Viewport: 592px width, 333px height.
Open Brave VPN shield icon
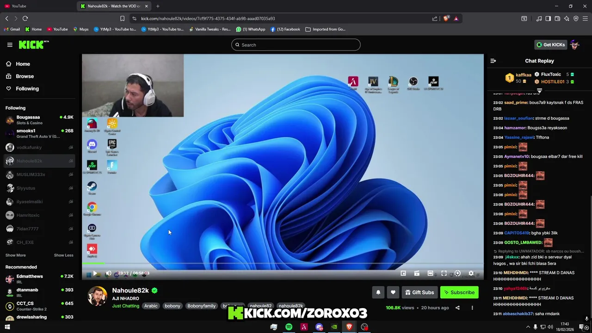tap(576, 18)
